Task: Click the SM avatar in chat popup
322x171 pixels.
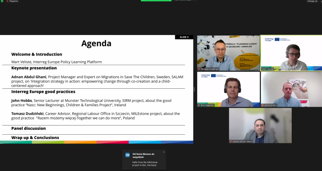Action: click(x=127, y=155)
